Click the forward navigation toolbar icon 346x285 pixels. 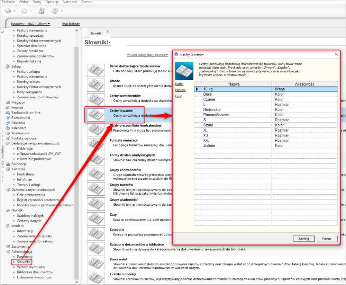tap(24, 11)
